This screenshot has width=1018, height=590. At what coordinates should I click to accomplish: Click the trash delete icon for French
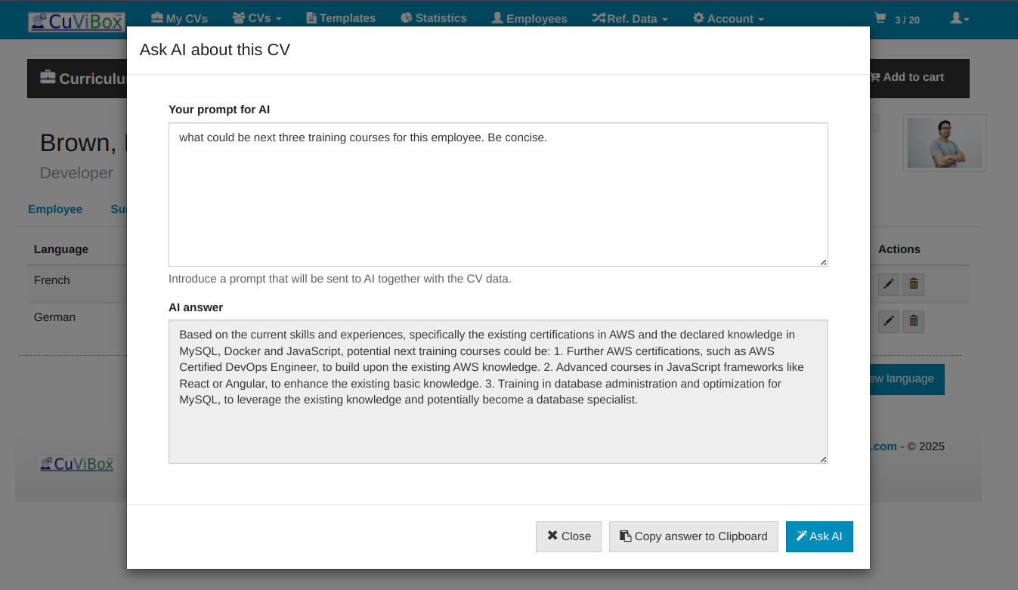point(914,284)
